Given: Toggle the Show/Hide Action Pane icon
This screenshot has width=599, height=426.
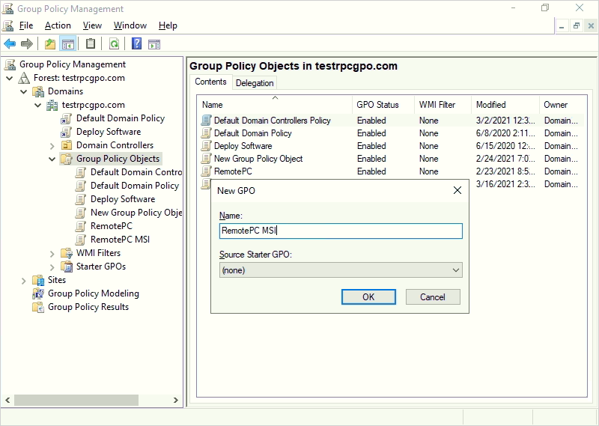Looking at the screenshot, I should pos(154,44).
